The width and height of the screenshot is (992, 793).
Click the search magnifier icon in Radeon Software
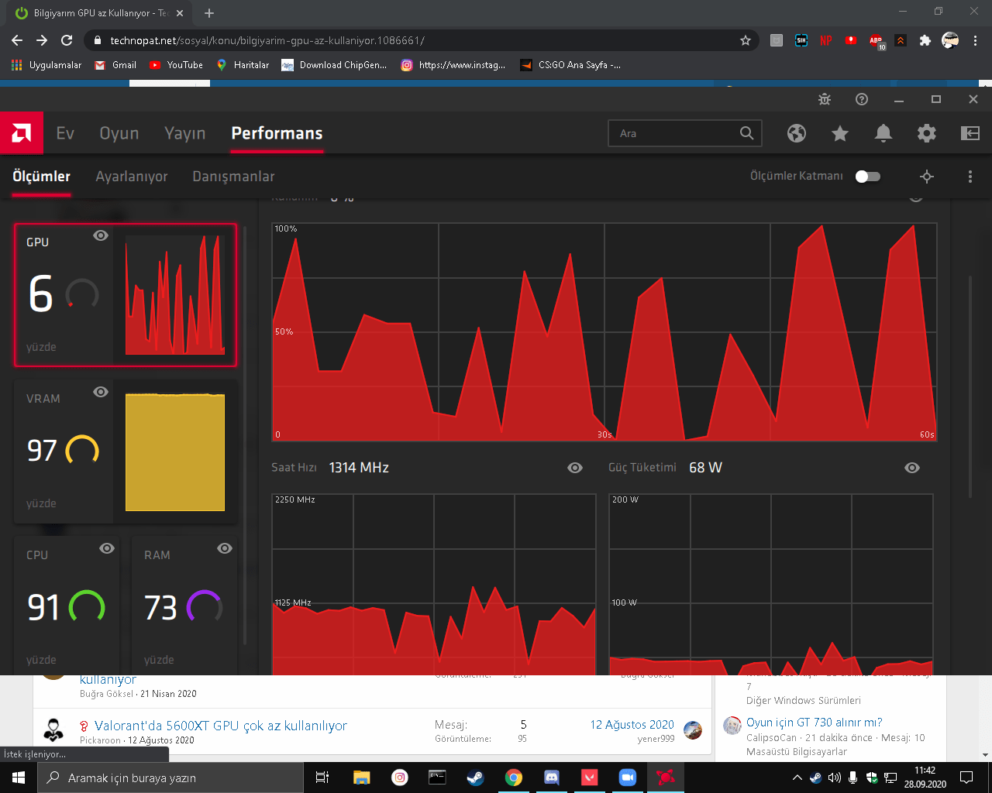click(x=746, y=133)
